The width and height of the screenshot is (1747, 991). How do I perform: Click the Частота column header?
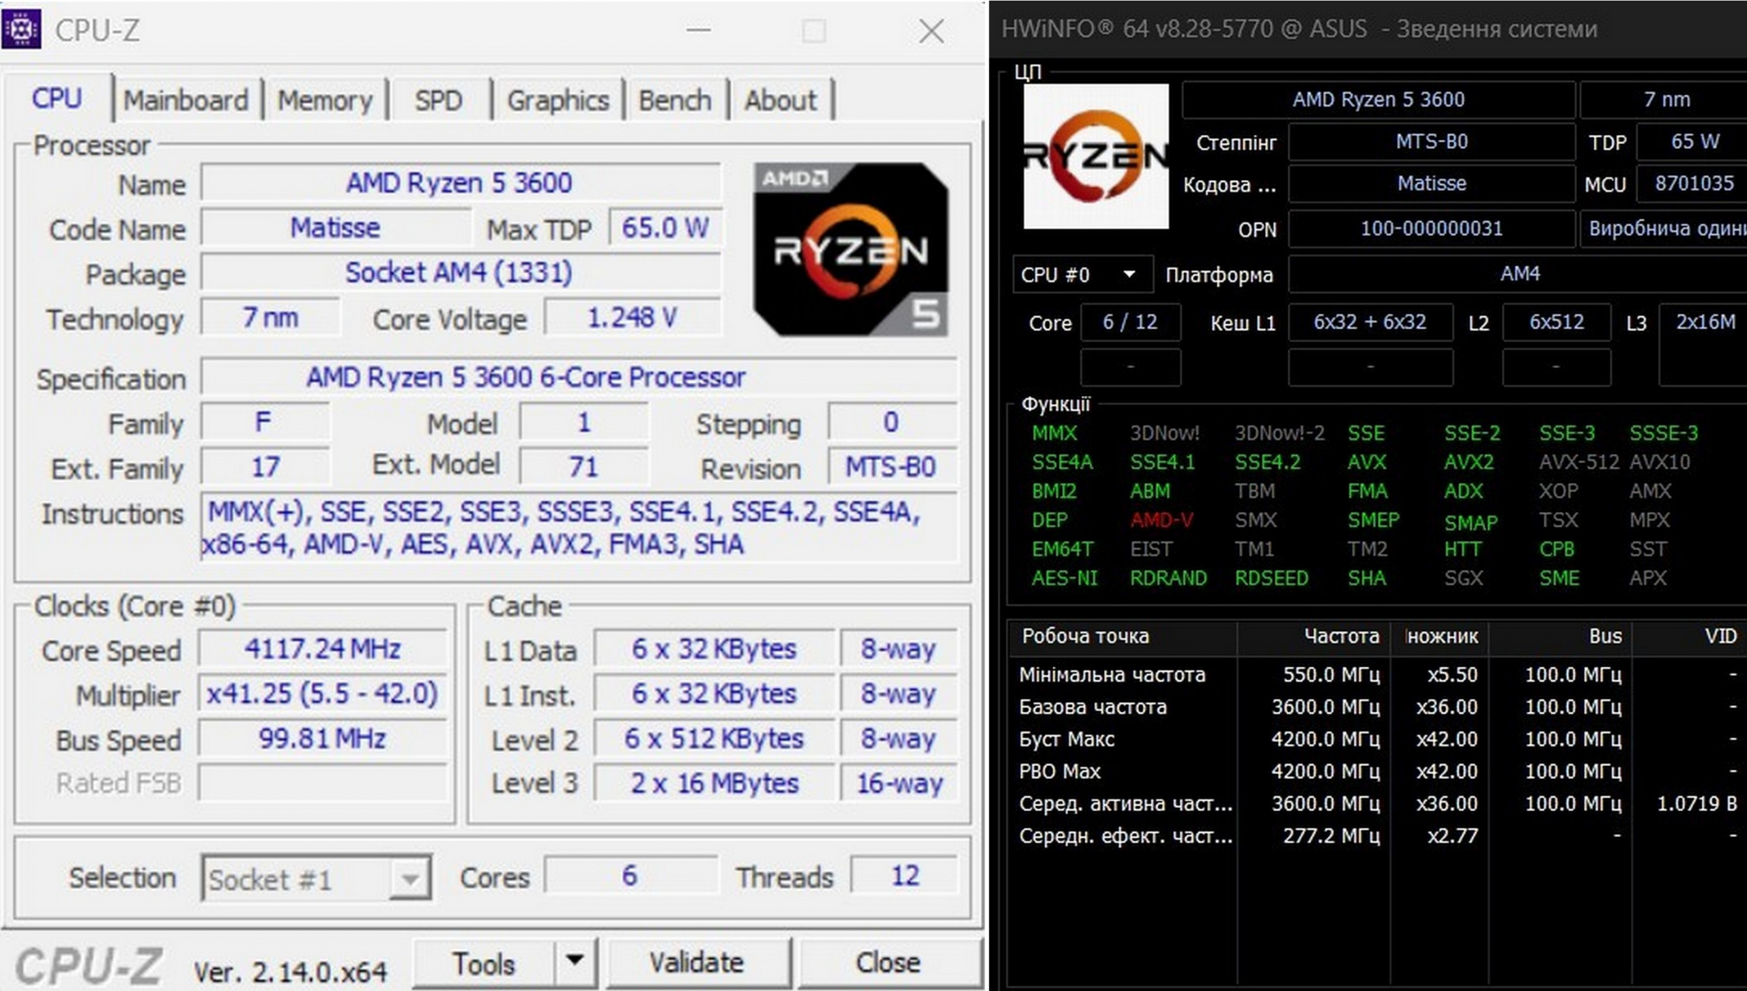tap(1340, 636)
